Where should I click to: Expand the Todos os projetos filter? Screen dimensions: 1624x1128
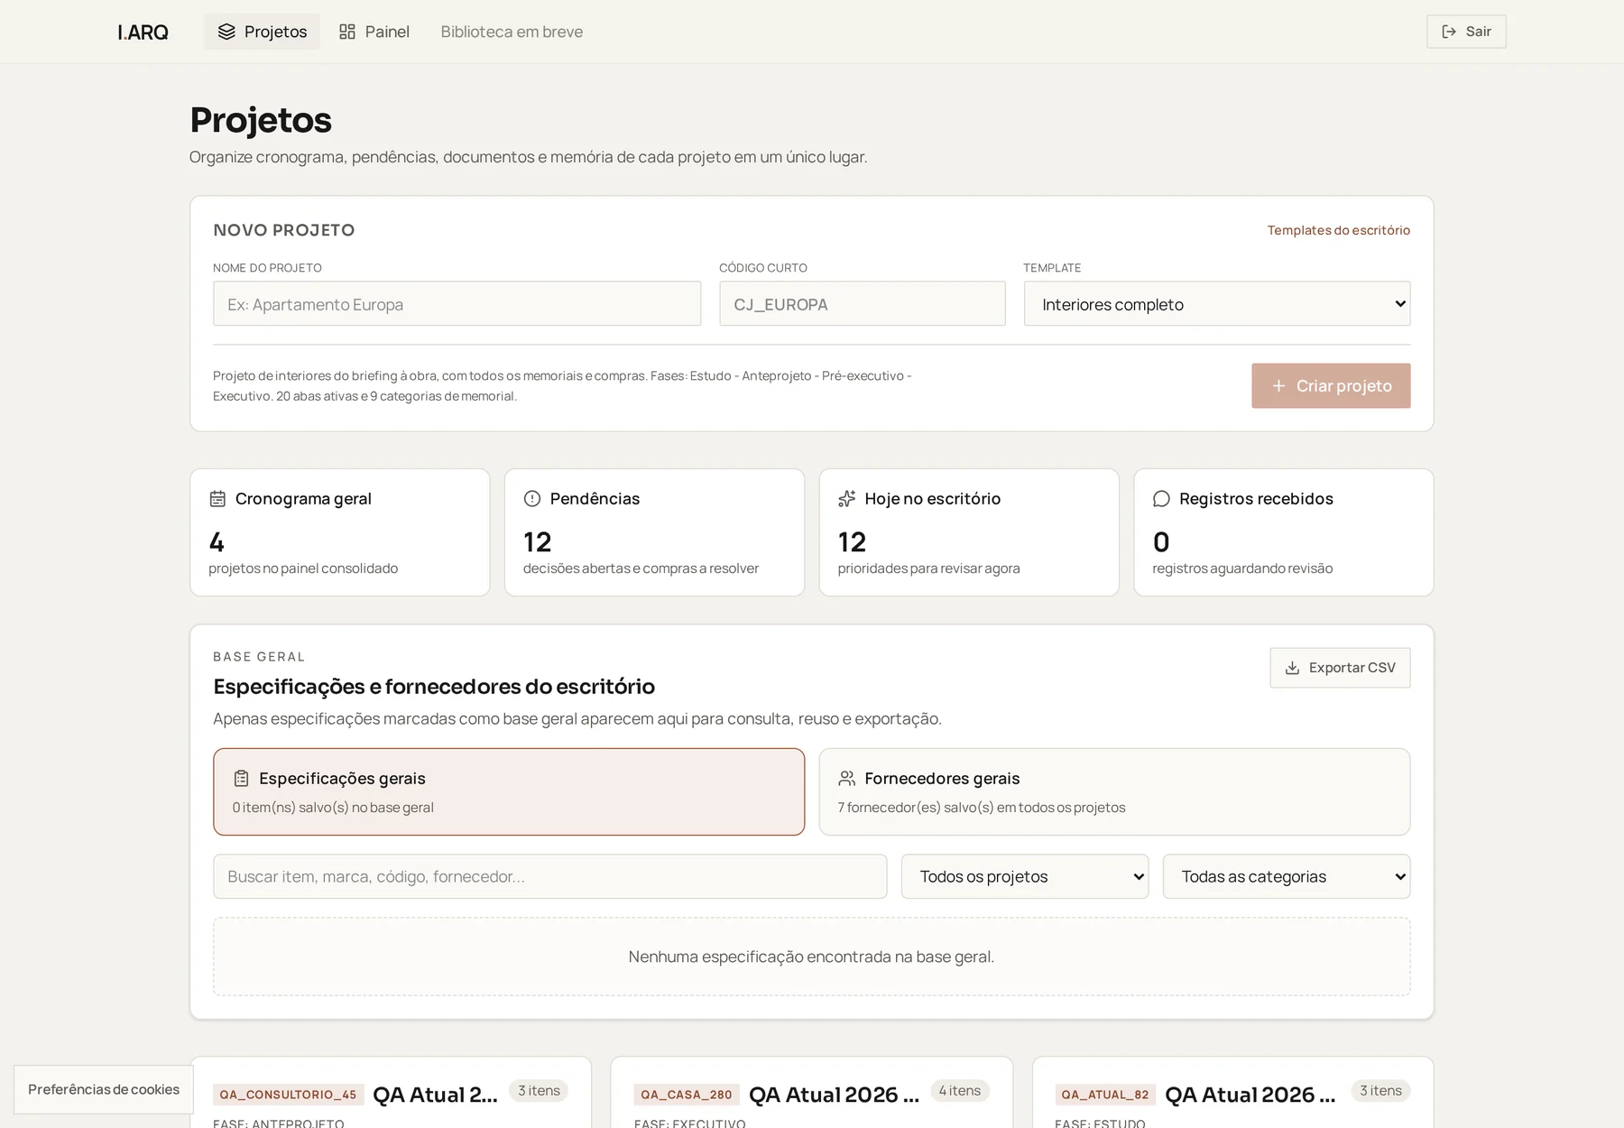pyautogui.click(x=1025, y=876)
